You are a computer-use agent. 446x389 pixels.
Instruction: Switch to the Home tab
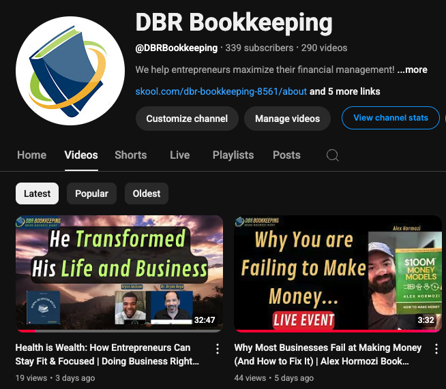coord(31,155)
